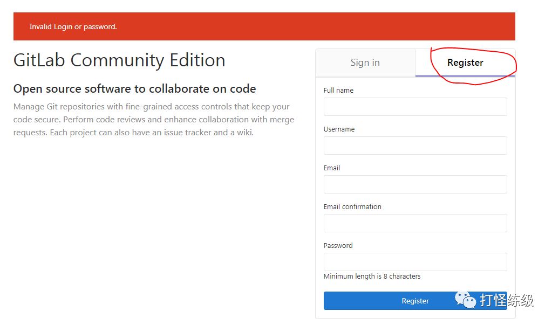Click the Full name input field
Viewport: 552px width, 325px height.
(415, 107)
